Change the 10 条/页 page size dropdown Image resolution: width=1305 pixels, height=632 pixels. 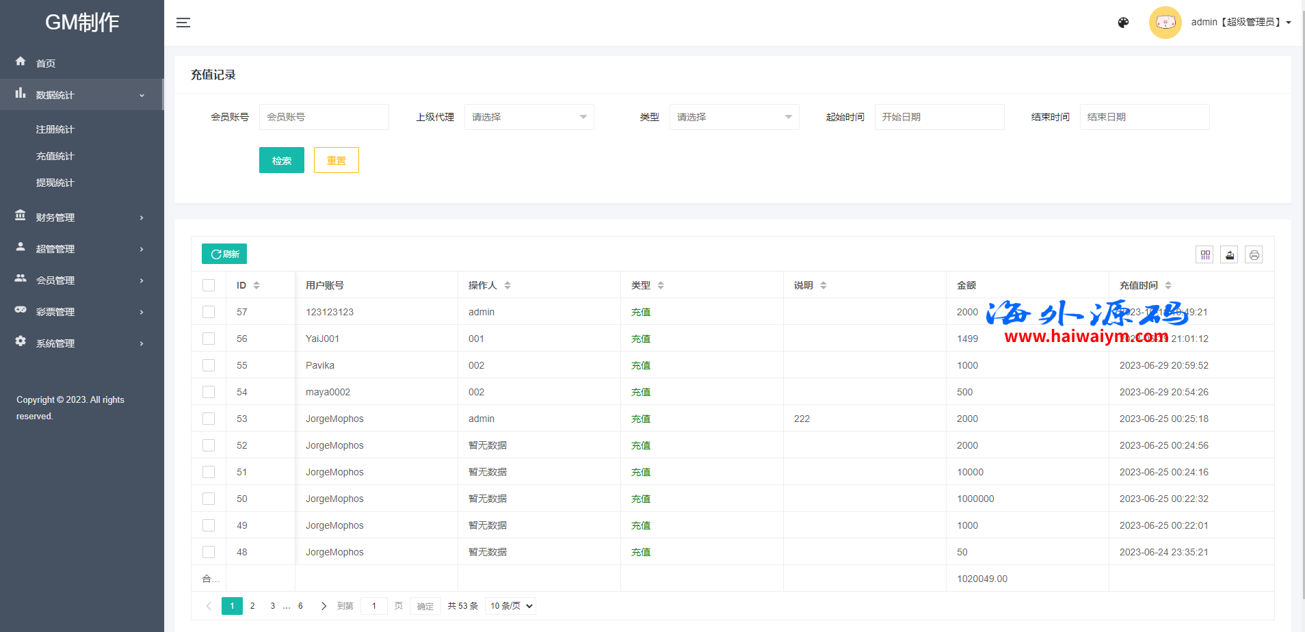coord(510,606)
